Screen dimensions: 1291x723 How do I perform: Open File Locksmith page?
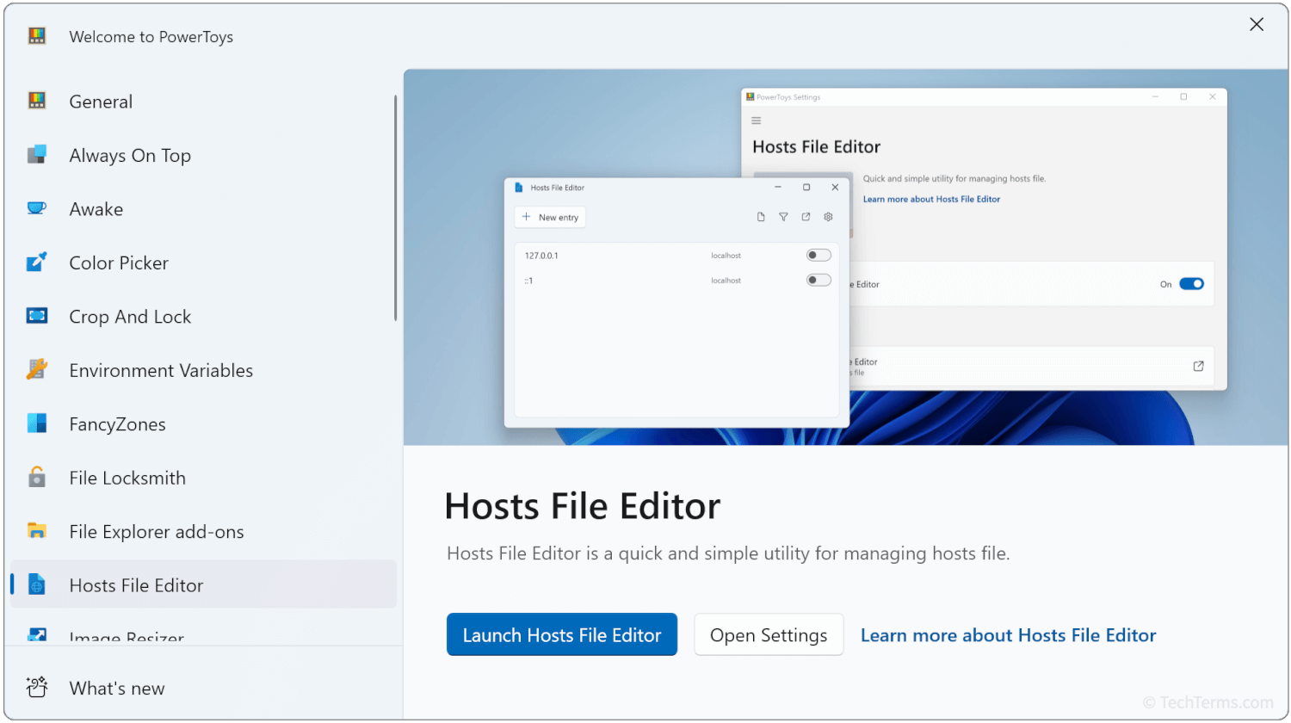click(203, 478)
